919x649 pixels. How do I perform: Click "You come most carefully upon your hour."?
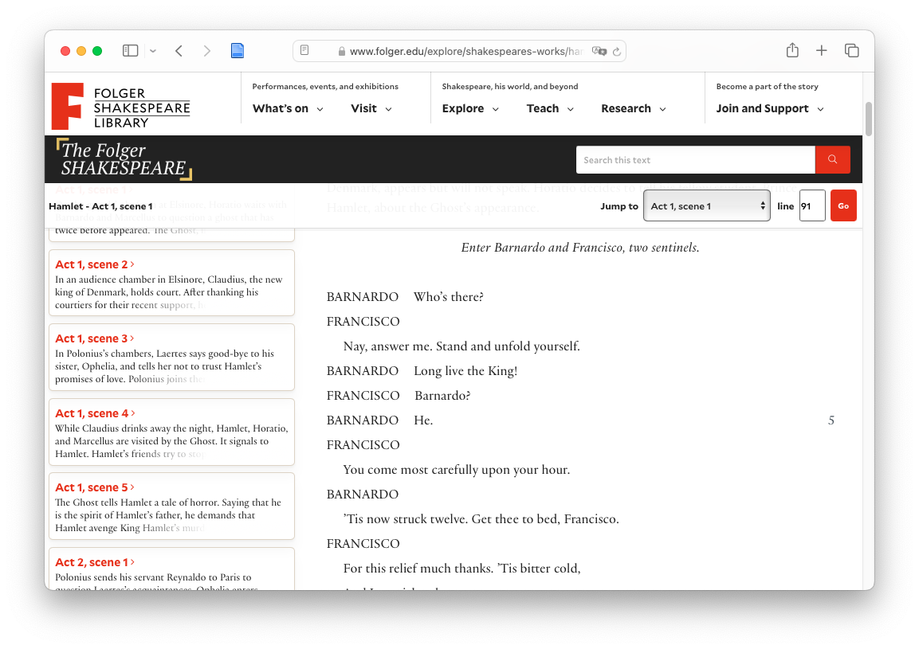(457, 470)
